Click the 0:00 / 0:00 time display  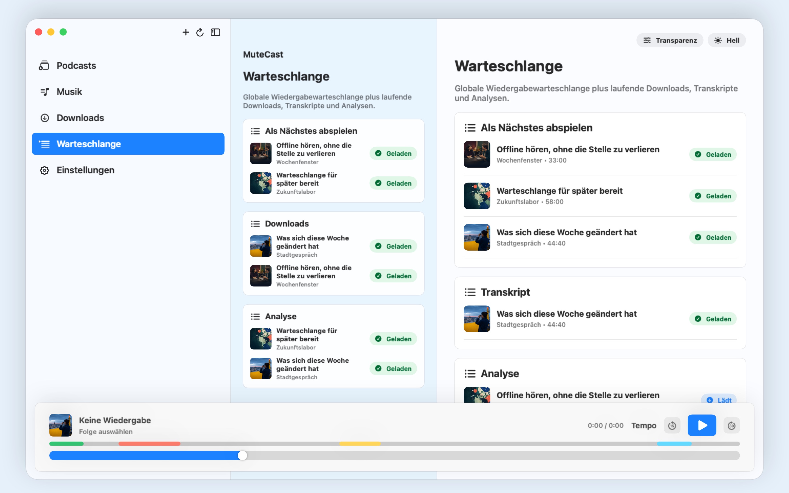pos(605,426)
